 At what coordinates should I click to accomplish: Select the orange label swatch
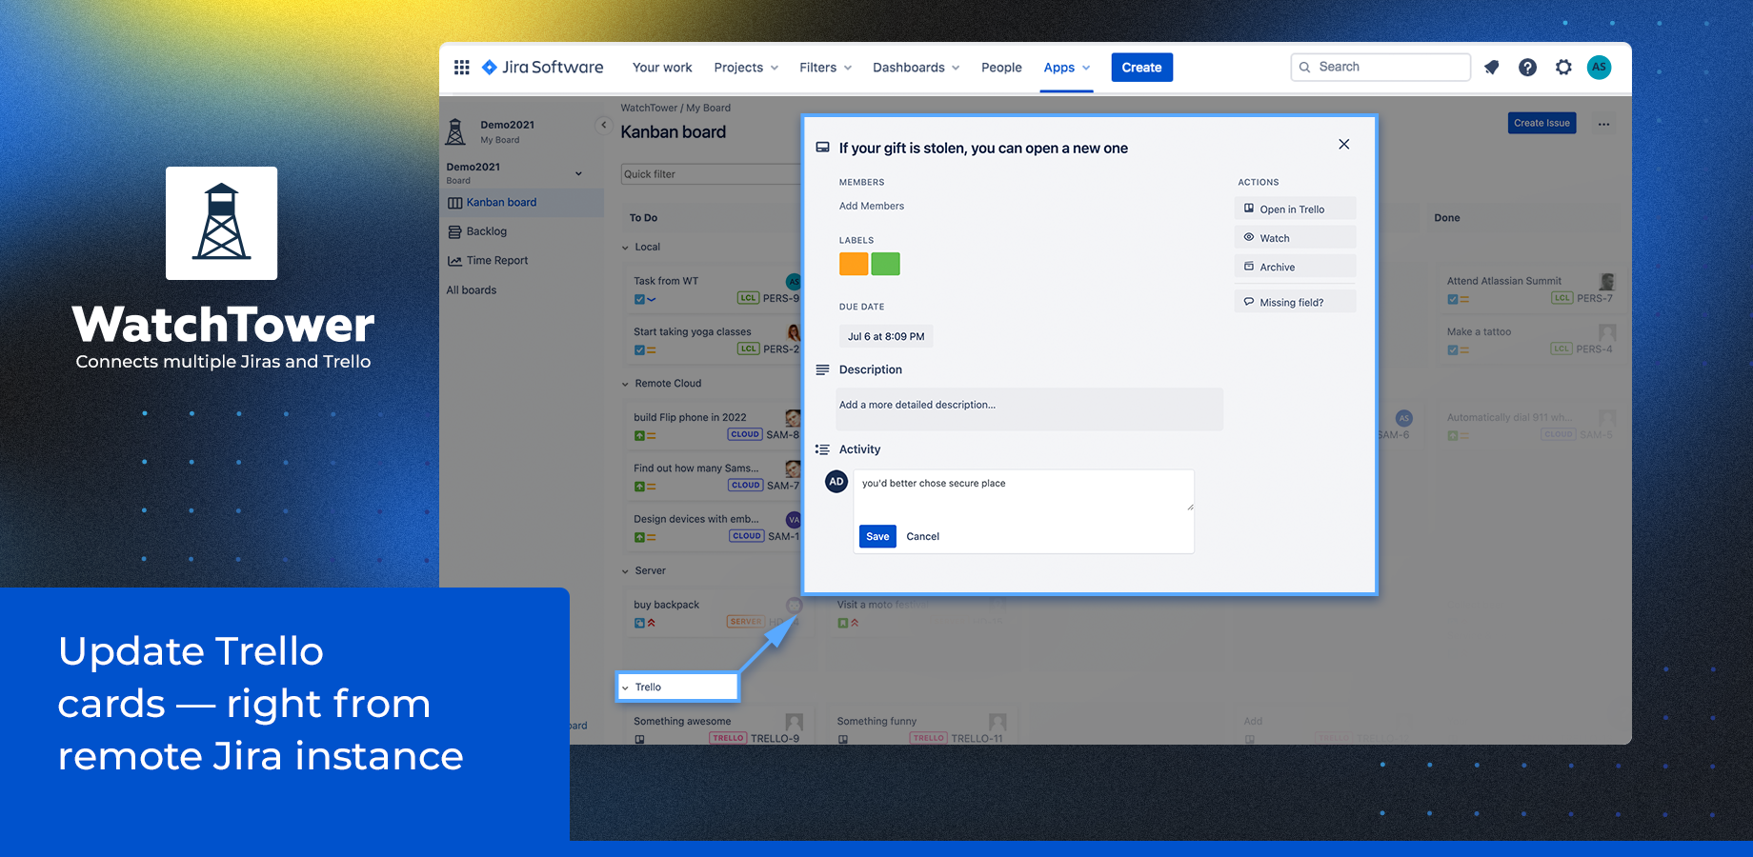point(854,264)
